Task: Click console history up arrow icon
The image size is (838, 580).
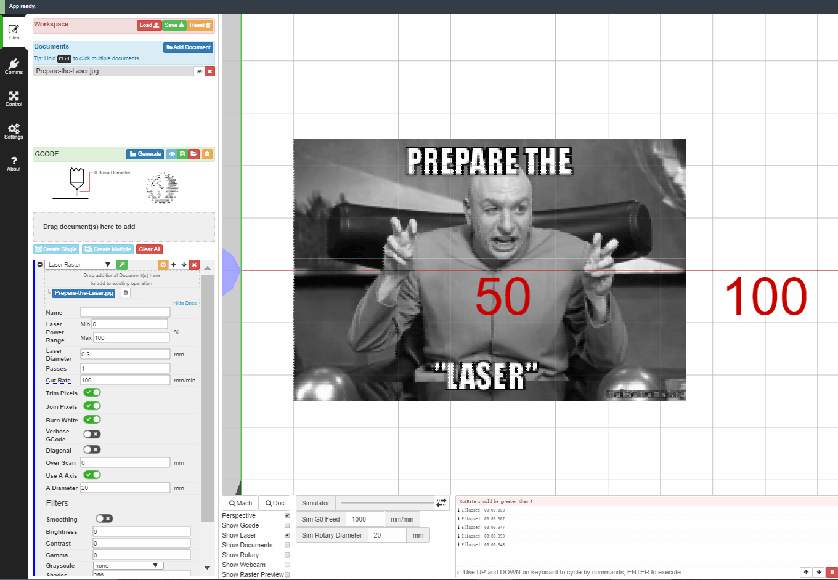Action: point(806,572)
